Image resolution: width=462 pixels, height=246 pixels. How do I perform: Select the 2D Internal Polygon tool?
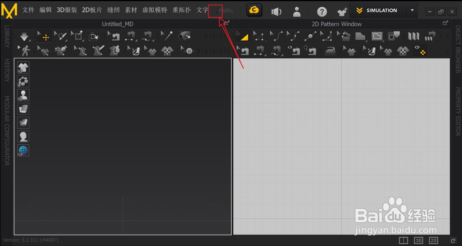pos(377,36)
